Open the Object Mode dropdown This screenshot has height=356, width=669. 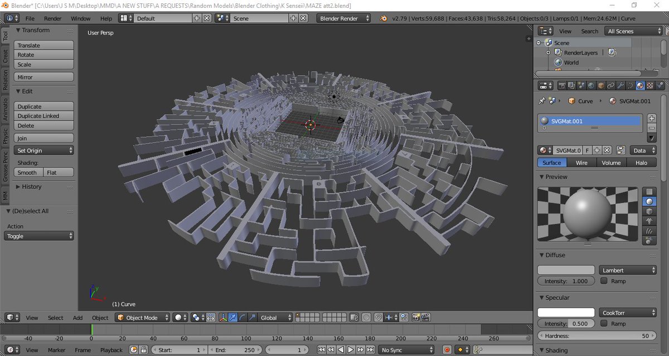point(142,318)
